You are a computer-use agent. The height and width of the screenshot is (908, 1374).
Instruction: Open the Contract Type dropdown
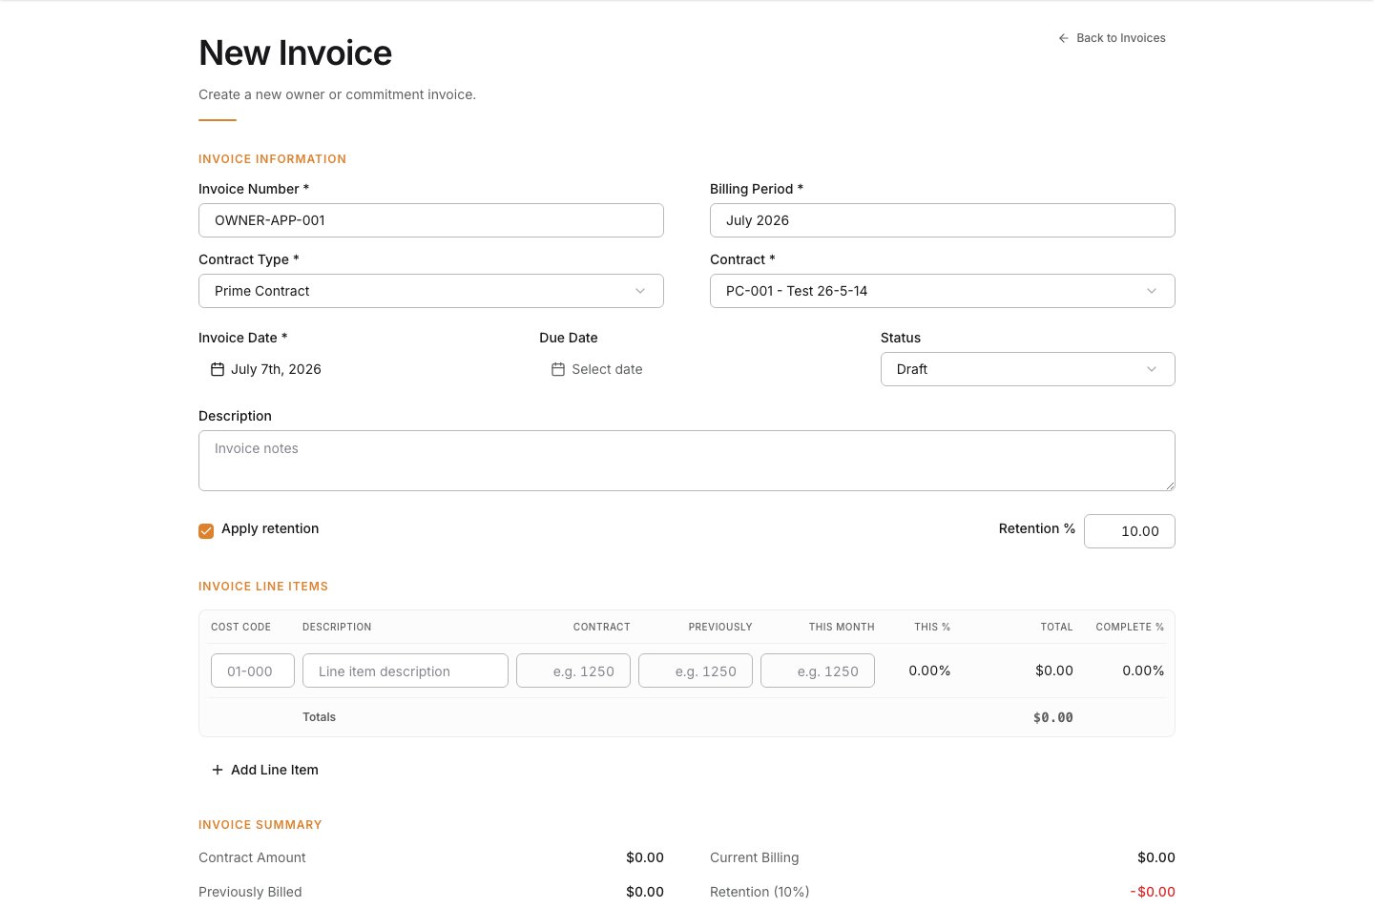point(431,291)
